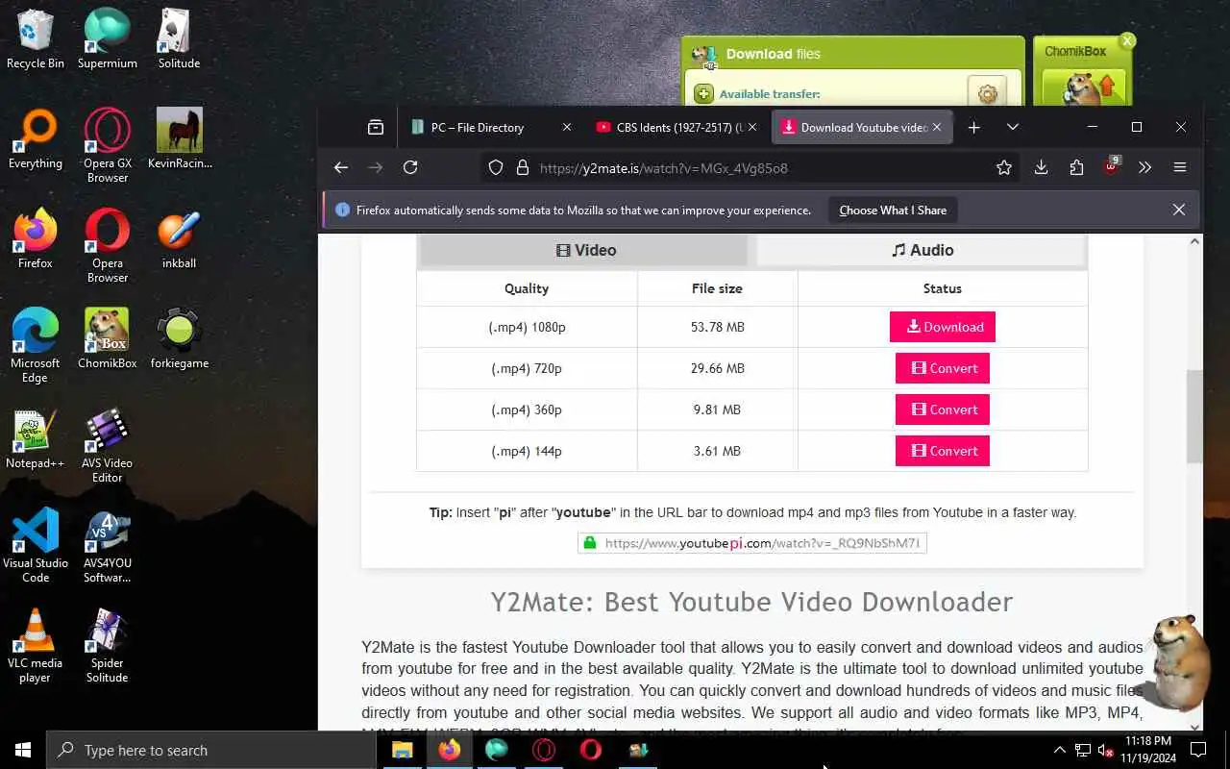Launch Opera GX Browser from desktop
This screenshot has height=769, width=1230.
[x=107, y=146]
